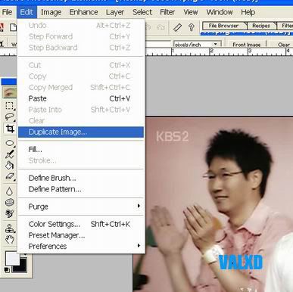Screen dimensions: 293x292
Task: Open the Image menu
Action: (51, 12)
